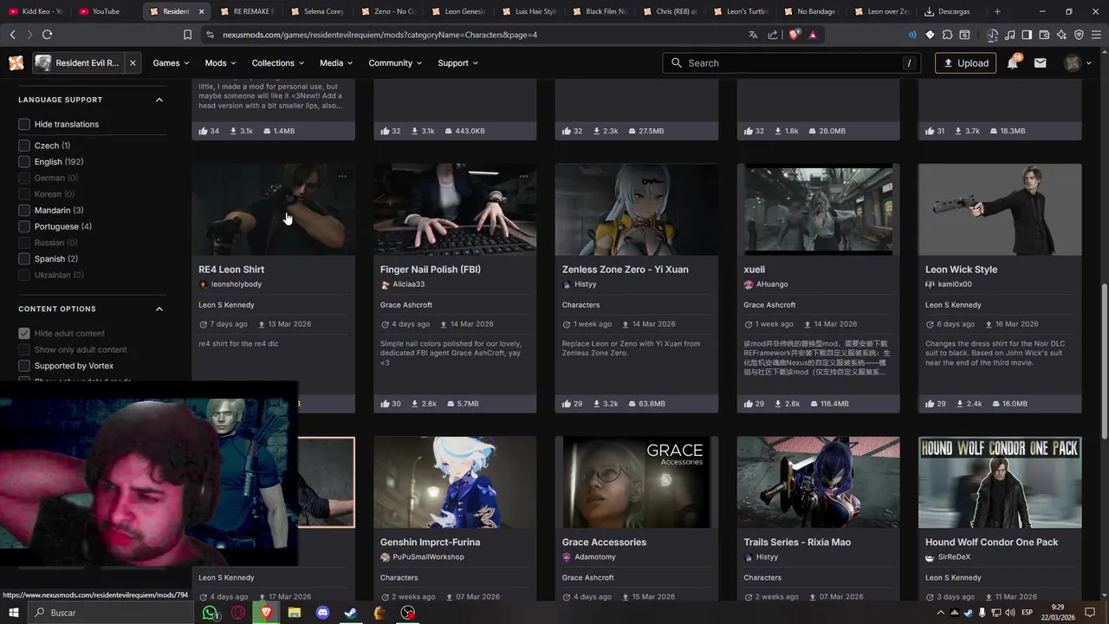Click the share page icon in address bar

(x=773, y=35)
